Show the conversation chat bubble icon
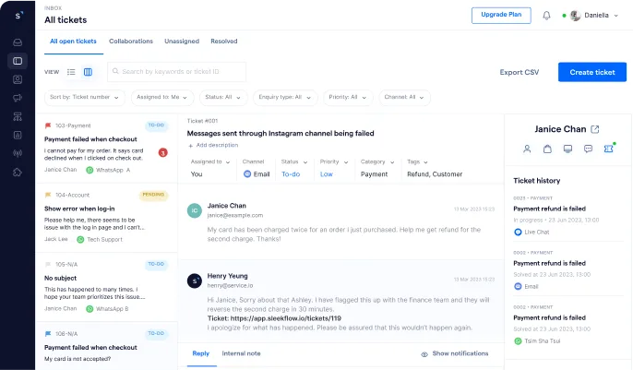 click(x=588, y=149)
